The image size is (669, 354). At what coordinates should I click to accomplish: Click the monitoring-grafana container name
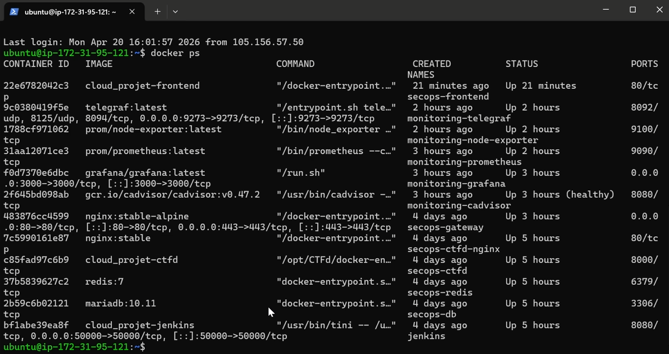click(456, 184)
